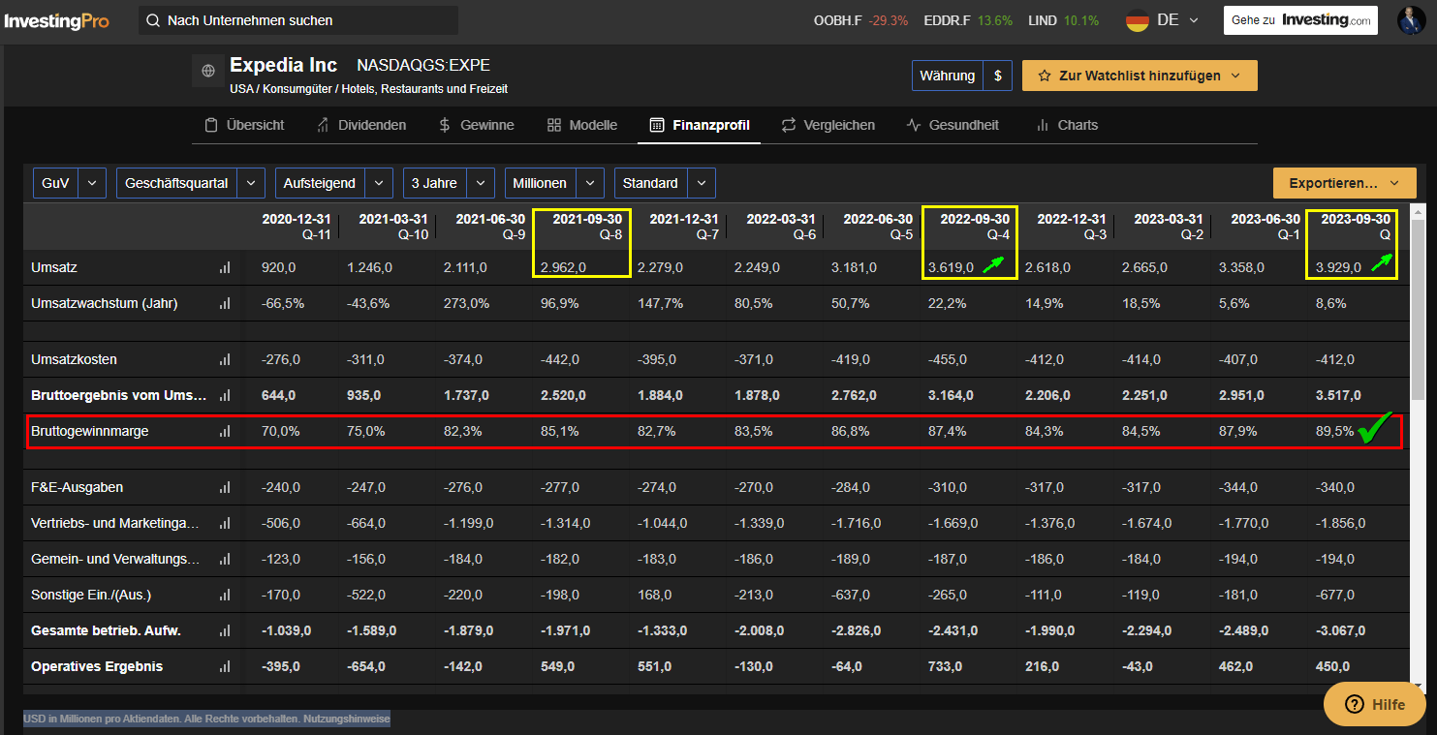Click the chart icon next to Bruttogewinnmarge

tap(225, 431)
